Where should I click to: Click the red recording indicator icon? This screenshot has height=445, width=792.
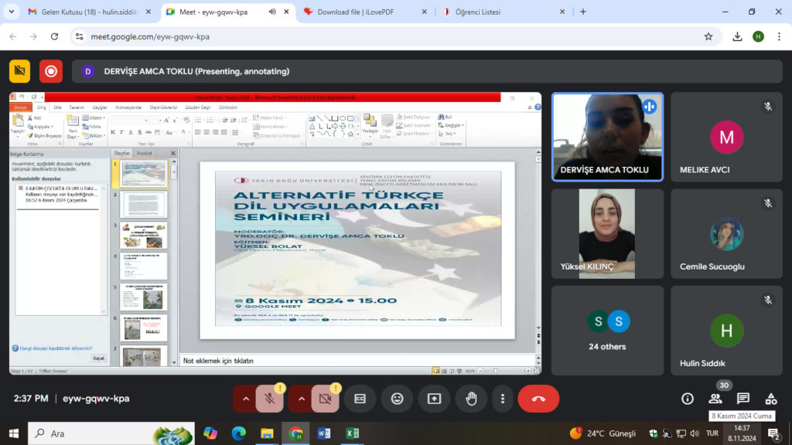click(51, 71)
